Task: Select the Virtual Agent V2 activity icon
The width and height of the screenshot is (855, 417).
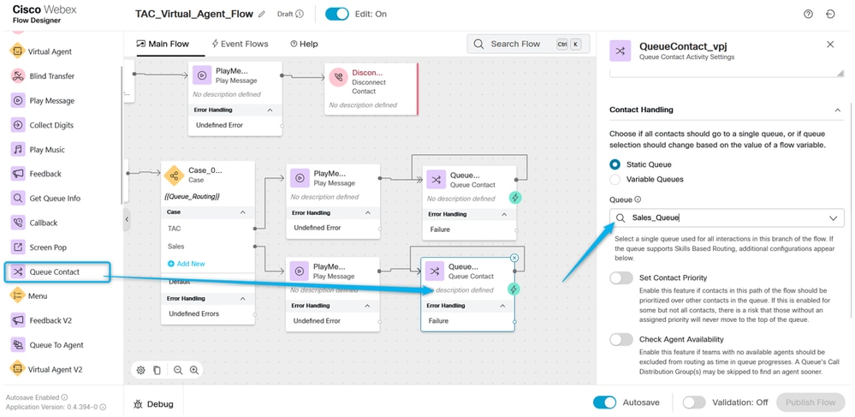Action: tap(17, 370)
